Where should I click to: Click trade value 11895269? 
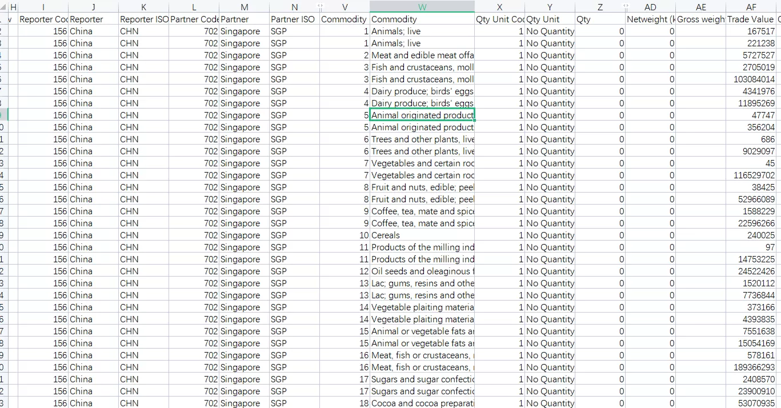[x=751, y=103]
